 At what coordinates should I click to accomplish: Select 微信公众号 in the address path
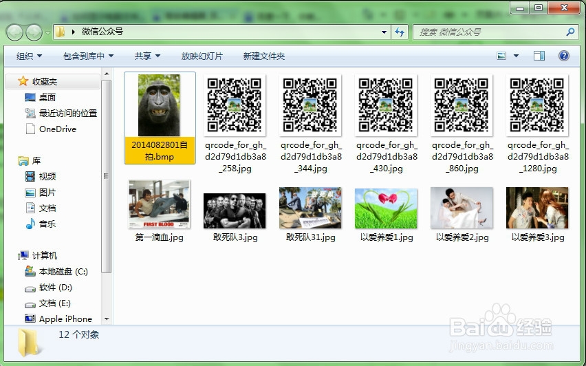102,32
